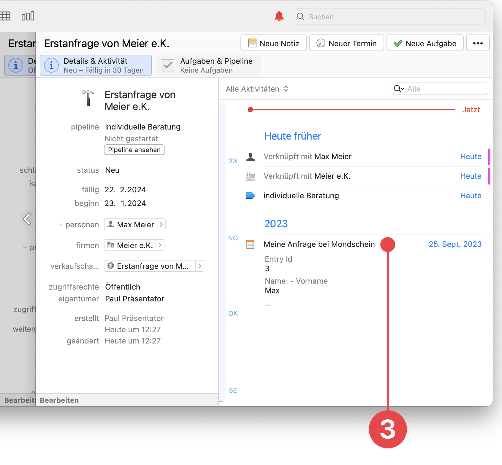Click the hammer project icon beside the title
Viewport: 502px width, 465px height.
(x=88, y=99)
